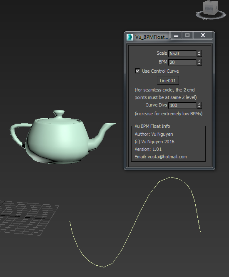Click the BPM value field
This screenshot has height=277, width=229.
(182, 62)
